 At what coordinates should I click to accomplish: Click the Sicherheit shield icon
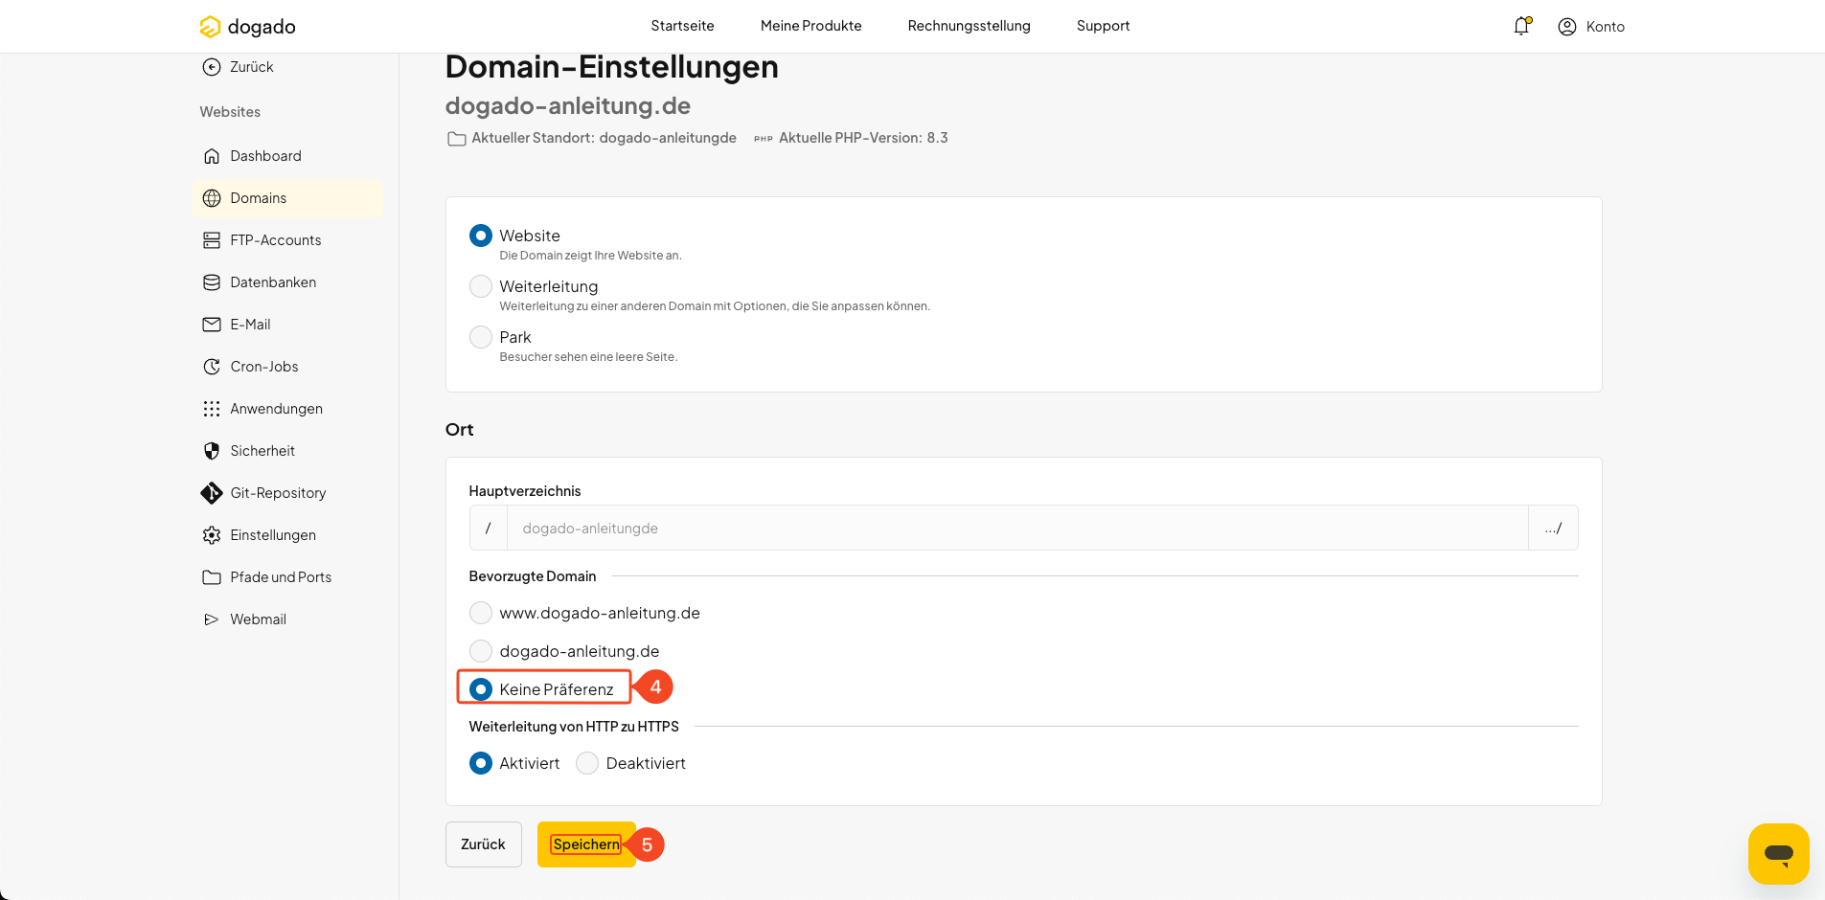pyautogui.click(x=212, y=451)
